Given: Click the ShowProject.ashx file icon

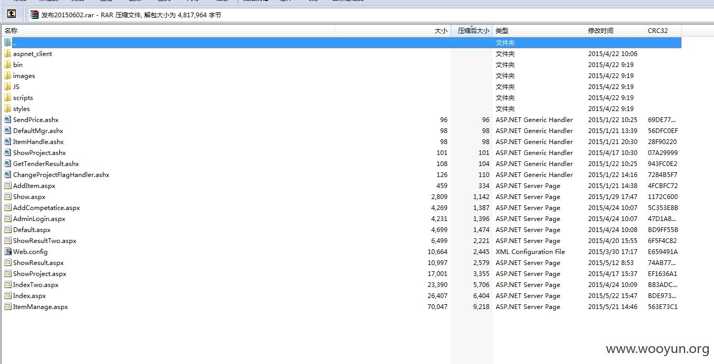Looking at the screenshot, I should click(x=7, y=152).
